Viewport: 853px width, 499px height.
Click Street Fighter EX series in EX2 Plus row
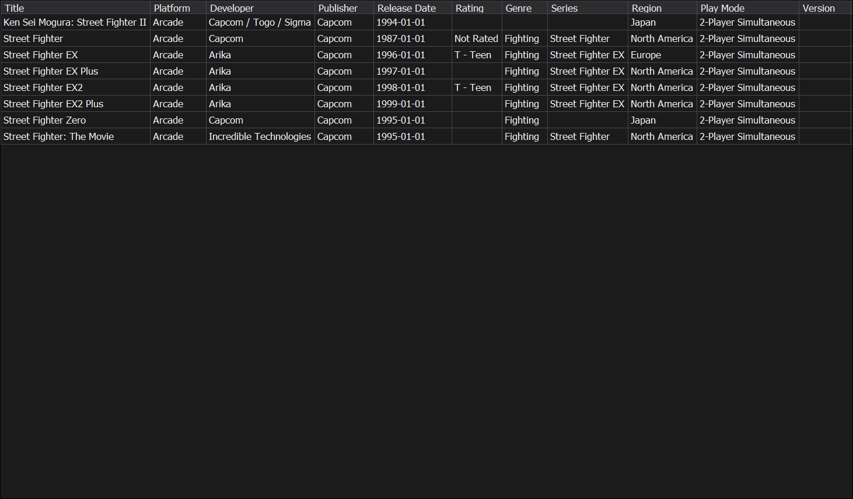pyautogui.click(x=588, y=104)
